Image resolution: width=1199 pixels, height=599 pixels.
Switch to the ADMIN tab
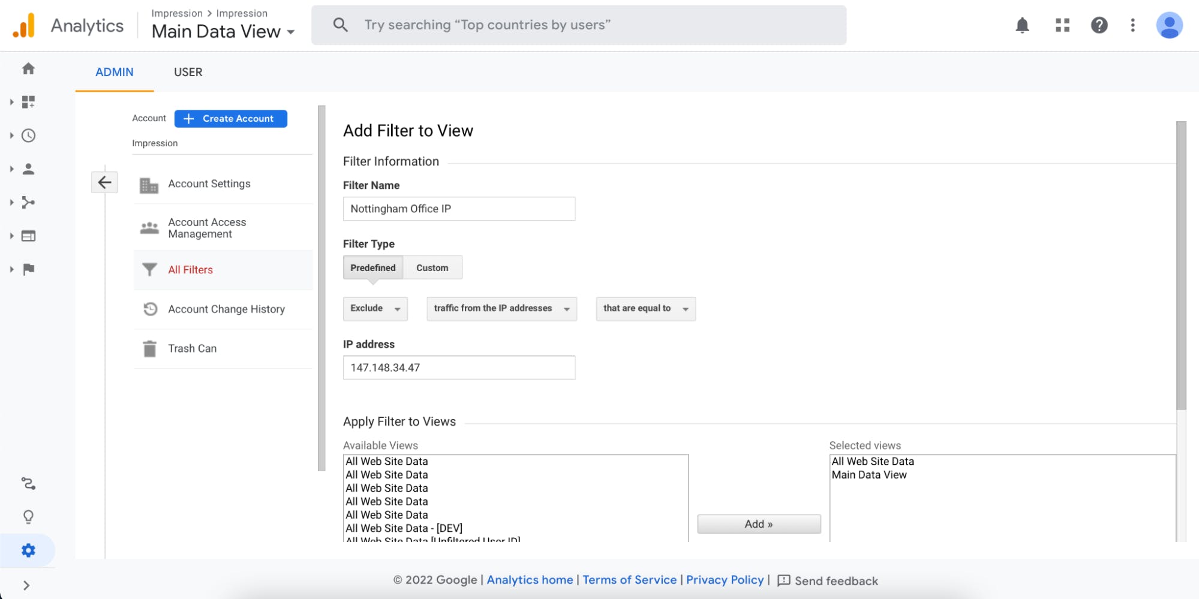115,72
